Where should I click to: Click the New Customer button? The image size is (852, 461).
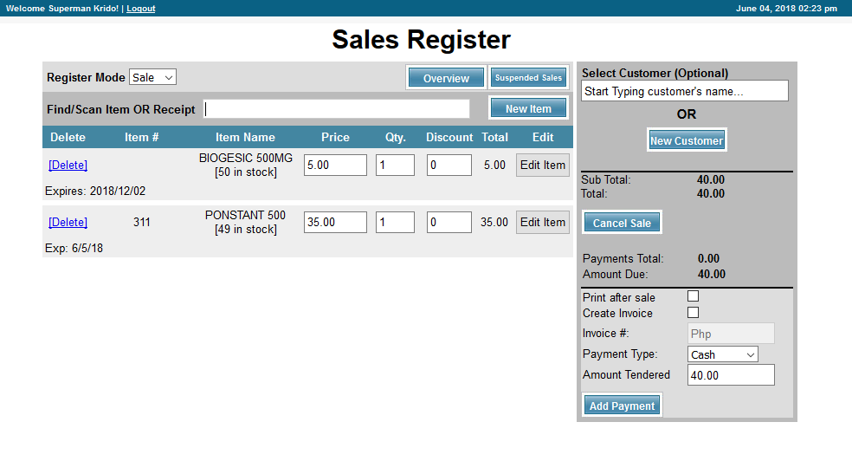tap(687, 140)
